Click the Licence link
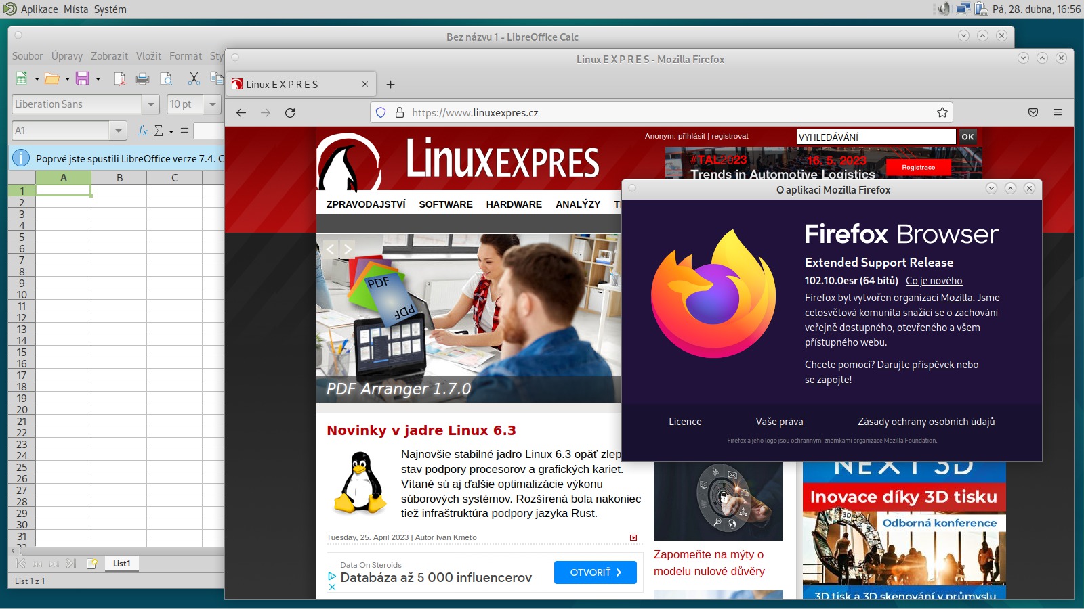Image resolution: width=1084 pixels, height=609 pixels. point(685,422)
